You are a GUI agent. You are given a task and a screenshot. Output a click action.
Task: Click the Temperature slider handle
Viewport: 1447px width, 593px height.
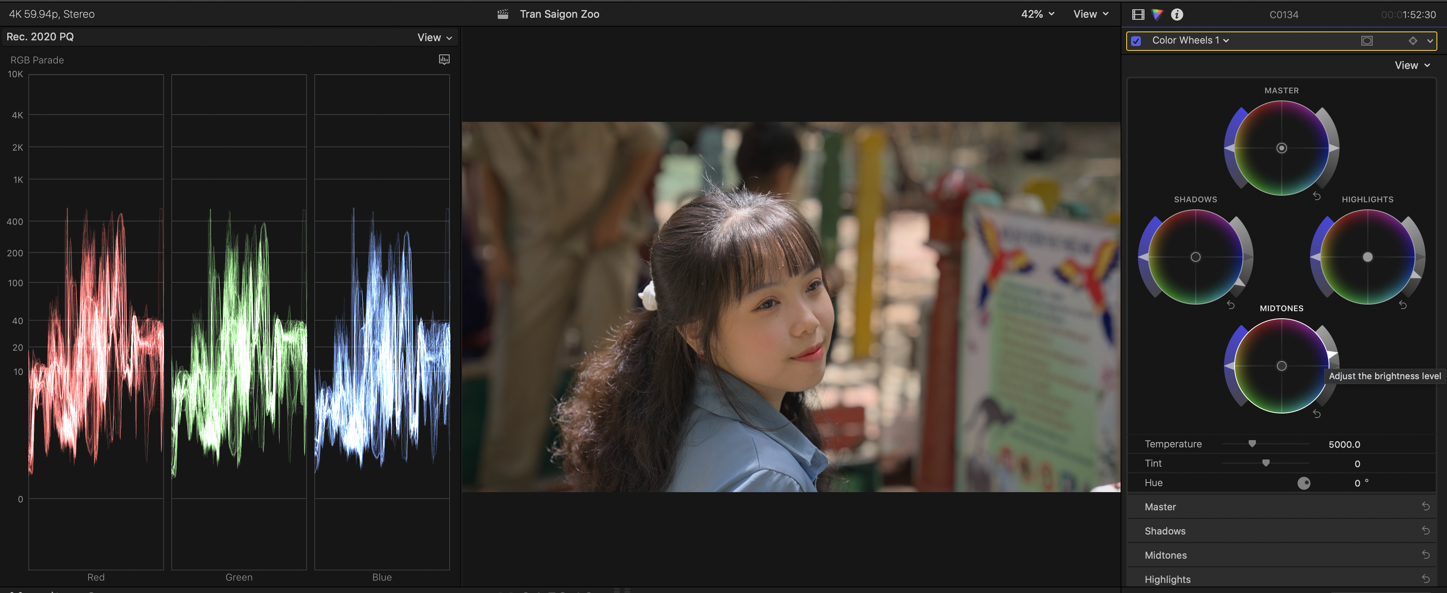pos(1252,444)
